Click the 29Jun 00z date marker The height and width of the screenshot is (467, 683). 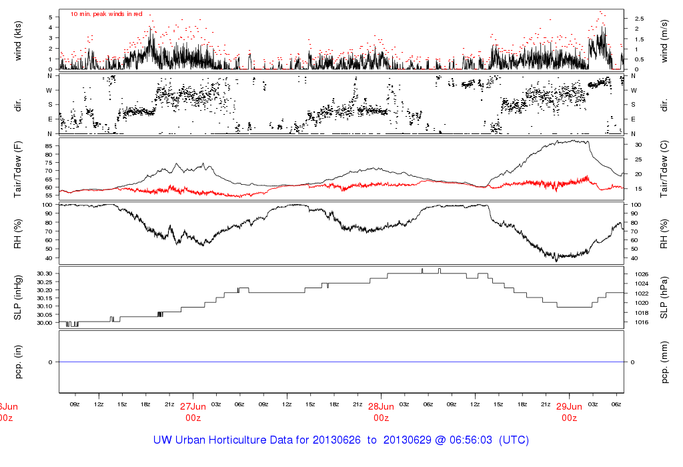[569, 411]
